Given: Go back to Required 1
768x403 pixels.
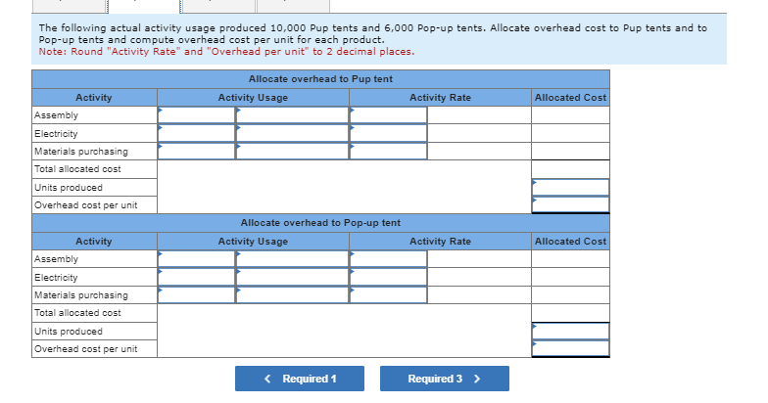Looking at the screenshot, I should [x=300, y=379].
